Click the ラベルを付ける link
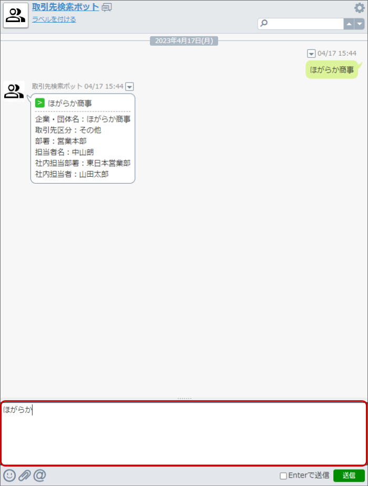Image resolution: width=368 pixels, height=486 pixels. pos(54,19)
